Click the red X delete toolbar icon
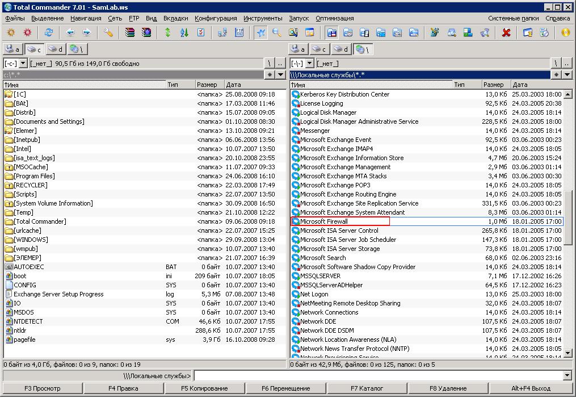 click(x=506, y=33)
